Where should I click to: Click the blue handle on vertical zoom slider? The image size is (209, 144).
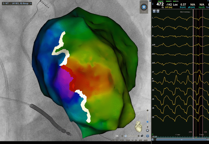pyautogui.click(x=147, y=122)
